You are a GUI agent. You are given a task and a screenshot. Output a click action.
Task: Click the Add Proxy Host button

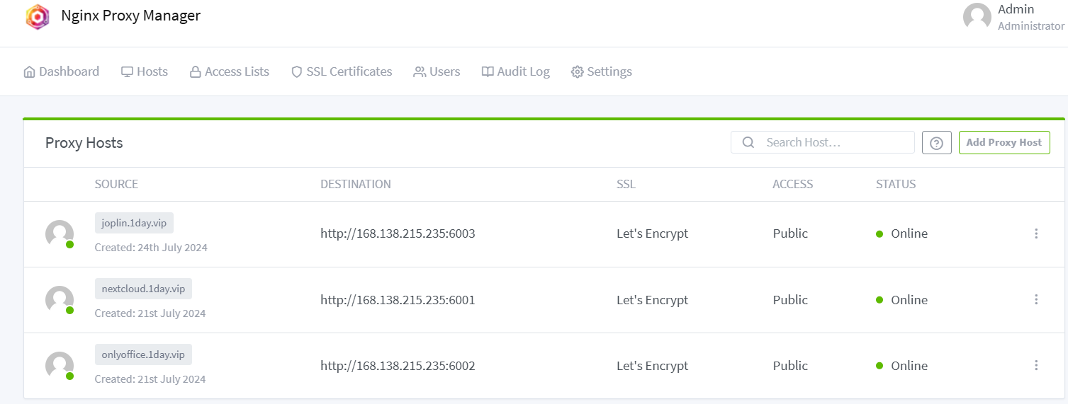1004,142
